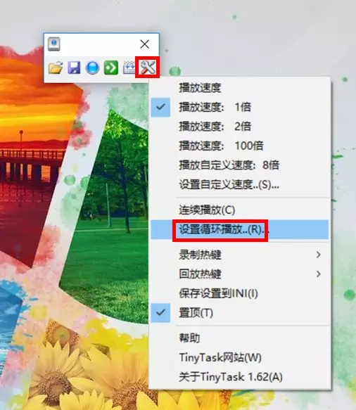
Task: Click the Open folder icon in TinyTask toolbar
Action: 56,68
